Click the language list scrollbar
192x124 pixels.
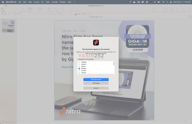click(114, 63)
